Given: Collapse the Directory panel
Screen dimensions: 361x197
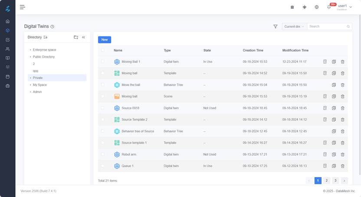Looking at the screenshot, I should [84, 37].
